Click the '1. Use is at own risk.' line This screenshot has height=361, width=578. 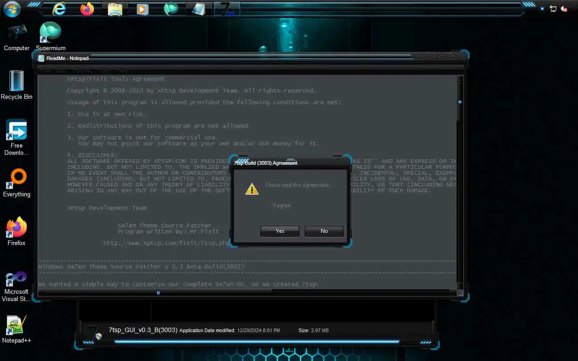click(107, 114)
